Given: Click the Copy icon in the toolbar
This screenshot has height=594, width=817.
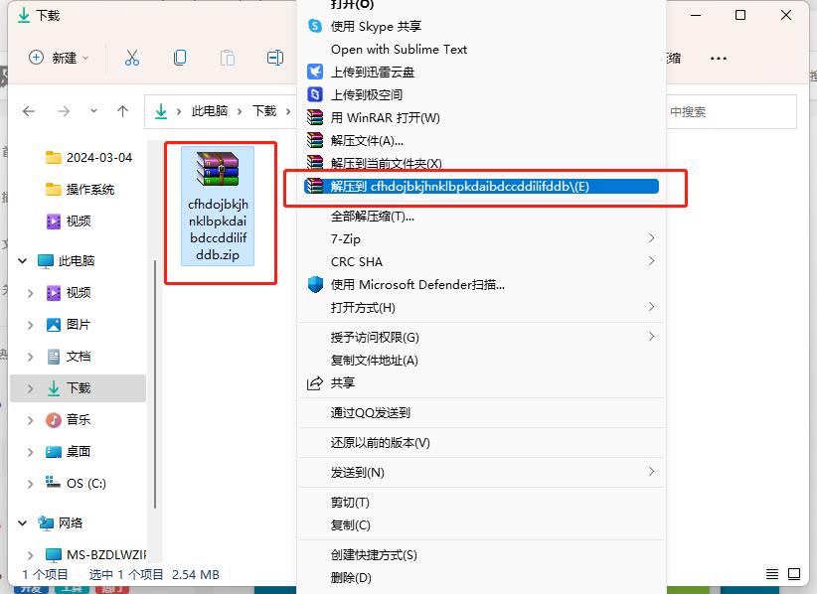Looking at the screenshot, I should coord(180,58).
